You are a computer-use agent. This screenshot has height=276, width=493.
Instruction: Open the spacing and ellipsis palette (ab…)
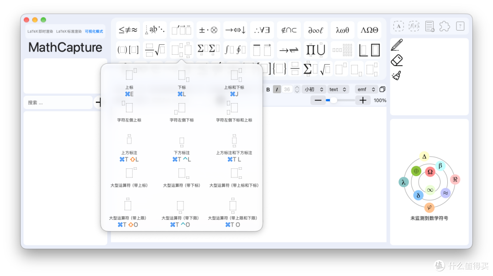(x=155, y=30)
